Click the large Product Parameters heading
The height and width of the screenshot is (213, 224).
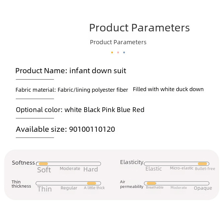point(139,28)
